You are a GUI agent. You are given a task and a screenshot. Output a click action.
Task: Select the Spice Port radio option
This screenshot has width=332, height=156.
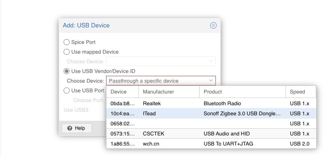click(66, 42)
